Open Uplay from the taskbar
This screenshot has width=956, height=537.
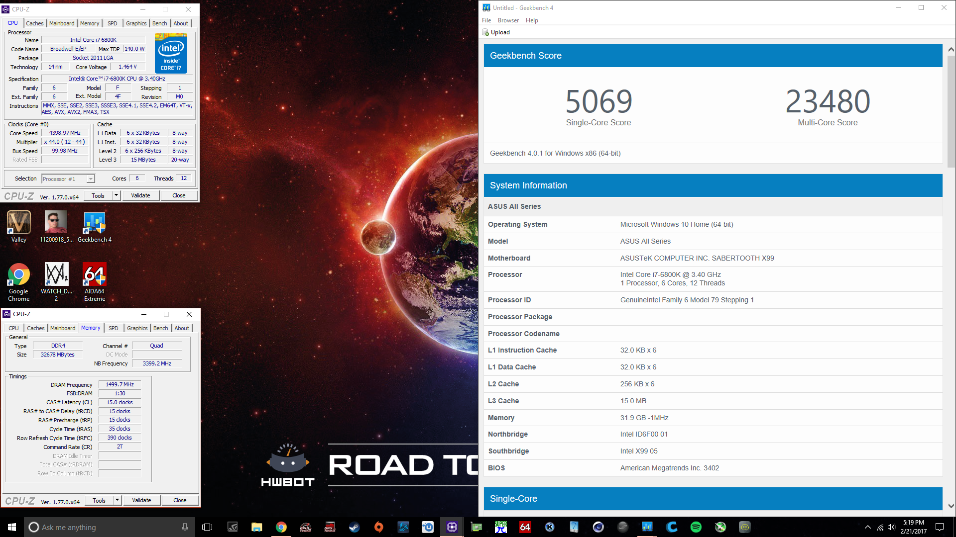(428, 527)
